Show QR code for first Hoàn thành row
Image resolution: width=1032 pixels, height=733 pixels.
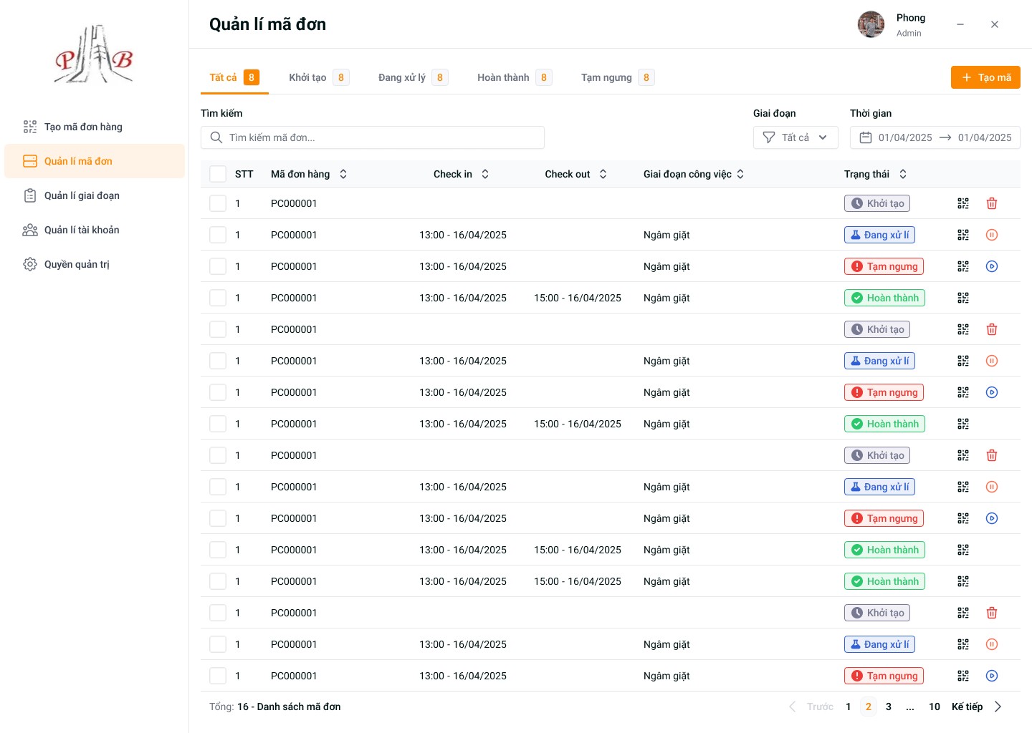click(x=963, y=298)
